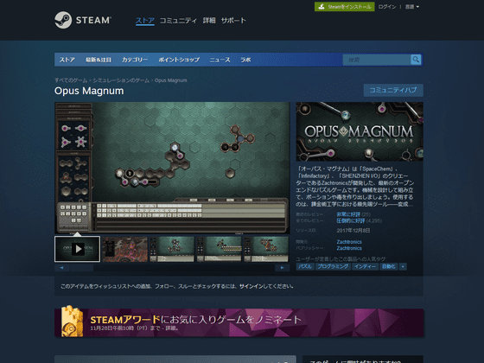Screen dimensions: 484x363
Task: Select コミュニティ in top navigation
Action: point(178,21)
